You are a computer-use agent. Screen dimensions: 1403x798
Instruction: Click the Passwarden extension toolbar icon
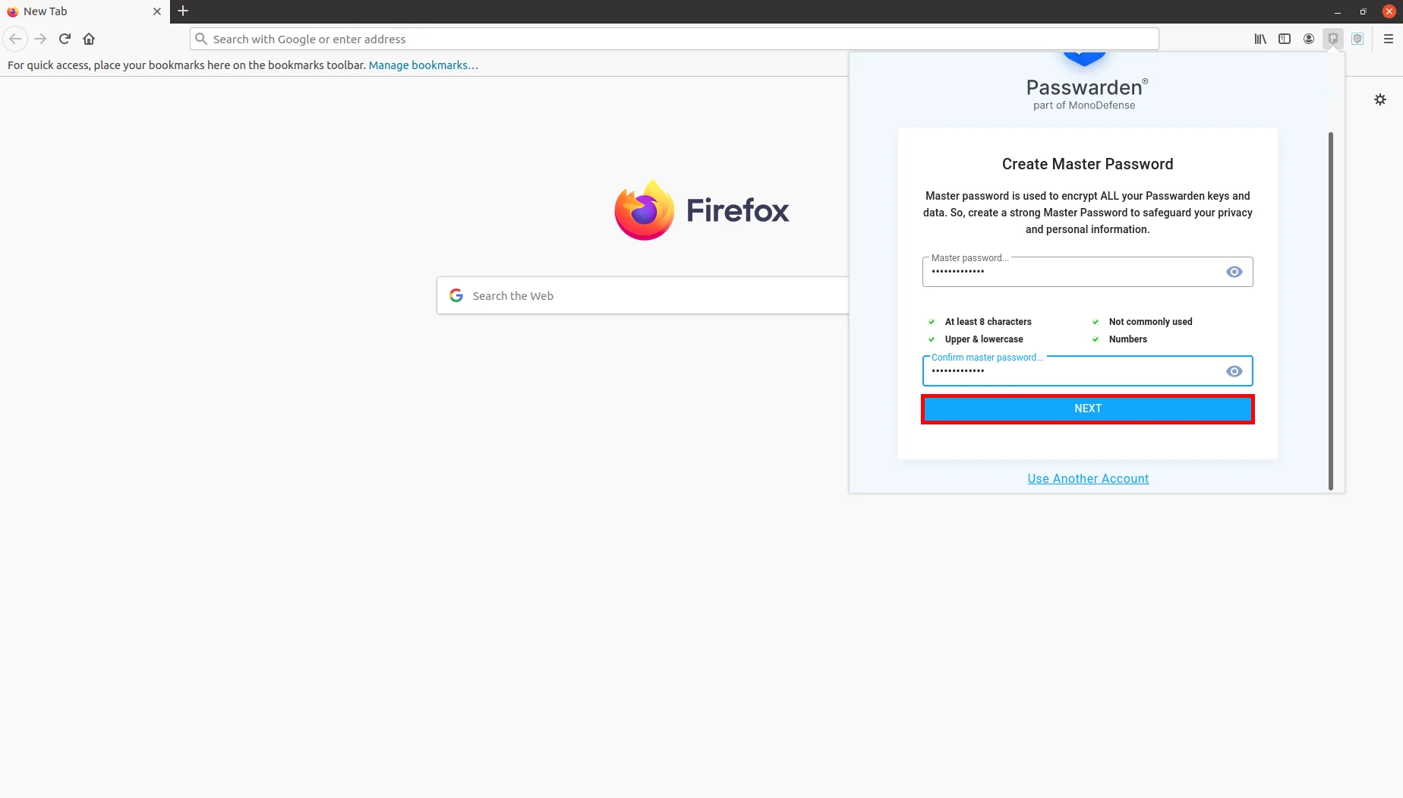coord(1332,39)
